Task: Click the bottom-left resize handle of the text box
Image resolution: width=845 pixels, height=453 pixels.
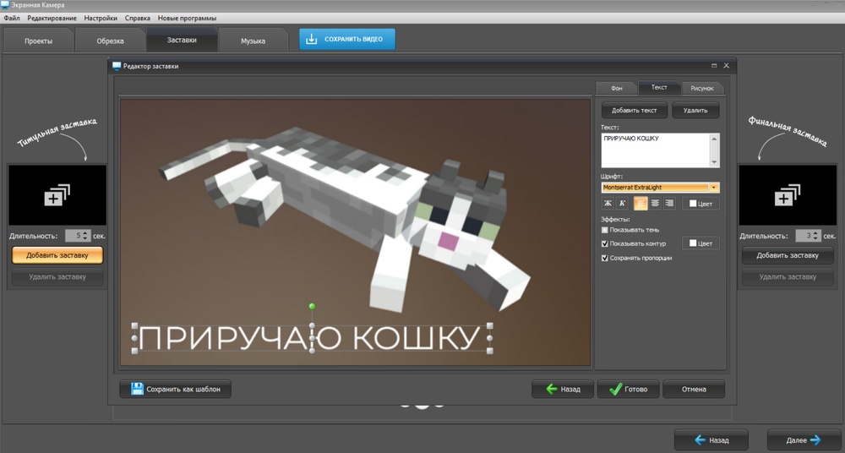Action: click(x=134, y=351)
